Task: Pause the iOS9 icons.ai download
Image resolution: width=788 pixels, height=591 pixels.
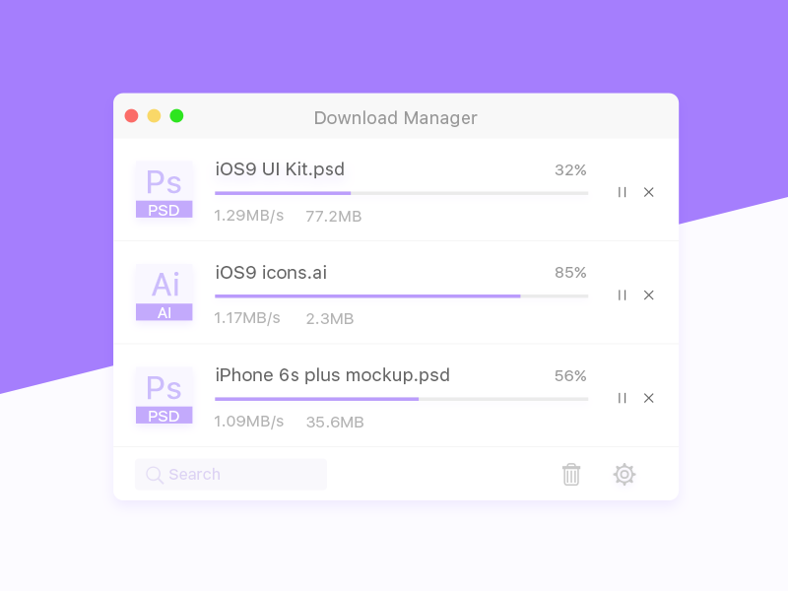Action: coord(622,295)
